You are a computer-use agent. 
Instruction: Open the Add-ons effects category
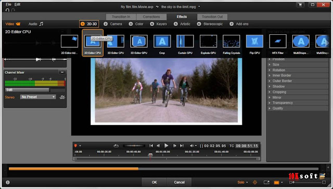pyautogui.click(x=239, y=24)
